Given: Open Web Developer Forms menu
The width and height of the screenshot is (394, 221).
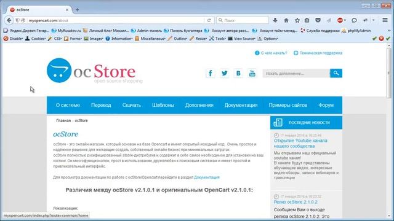Looking at the screenshot, I should (73, 39).
